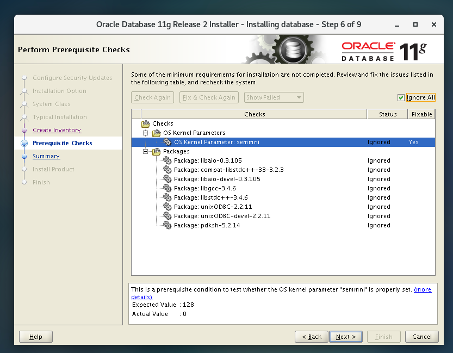
Task: Open installer Help
Action: (36, 337)
